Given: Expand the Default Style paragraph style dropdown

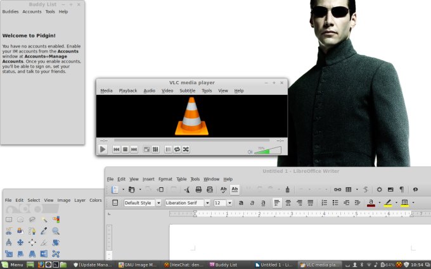Looking at the screenshot, I should click(158, 203).
